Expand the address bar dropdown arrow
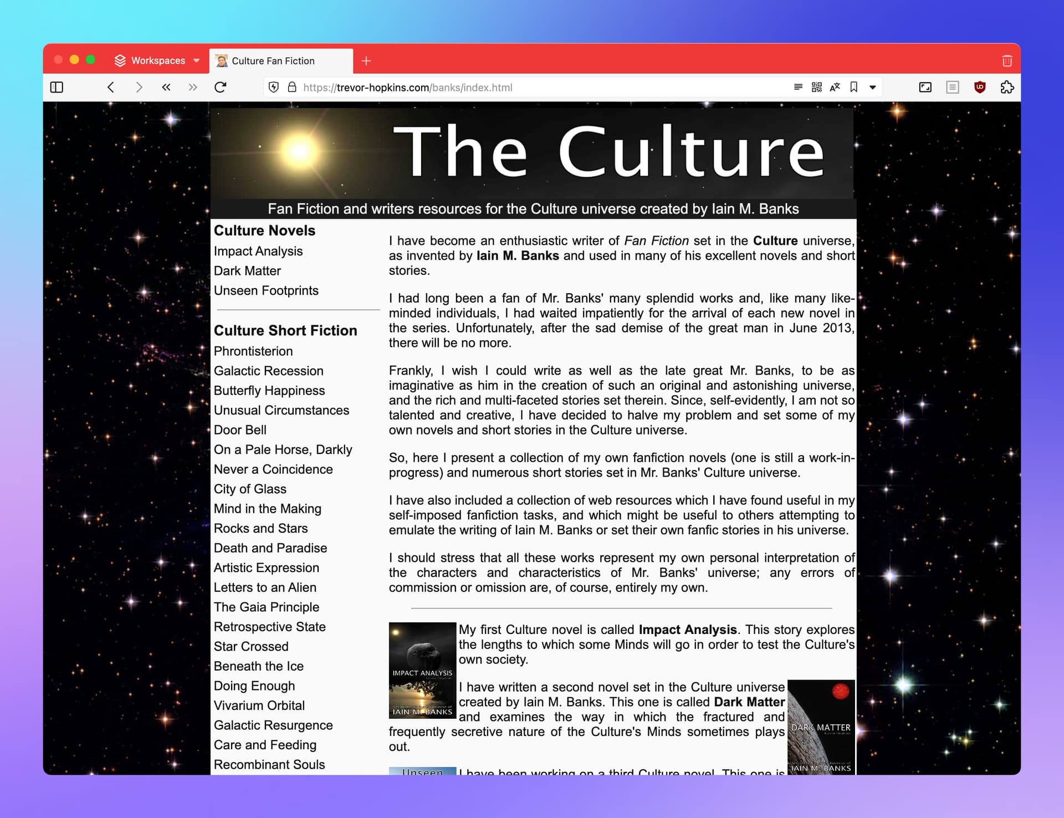1064x818 pixels. click(873, 87)
